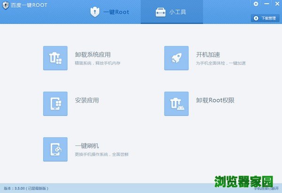
Task: Click the install apps phone icon
Action: click(x=55, y=104)
